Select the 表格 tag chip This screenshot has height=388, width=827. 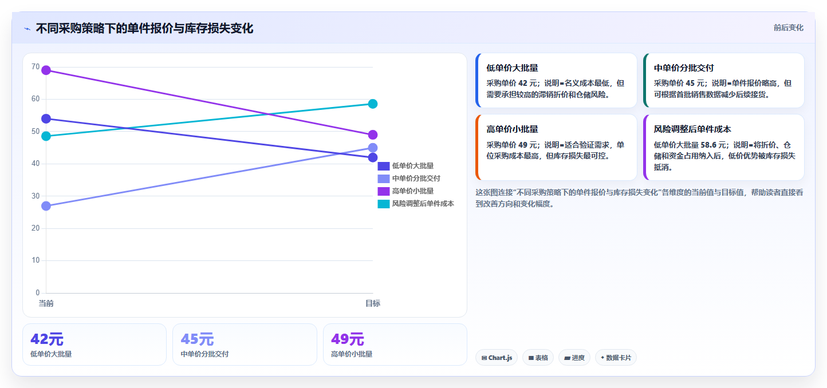tap(538, 358)
